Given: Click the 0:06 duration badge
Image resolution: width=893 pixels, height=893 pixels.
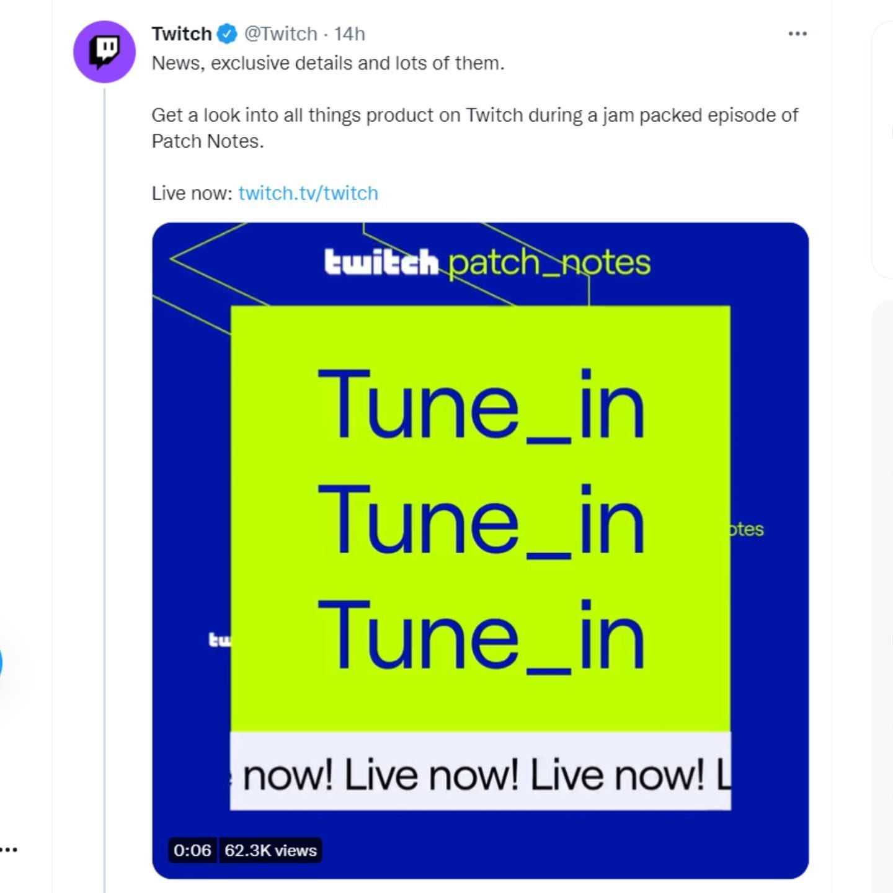Looking at the screenshot, I should 192,851.
